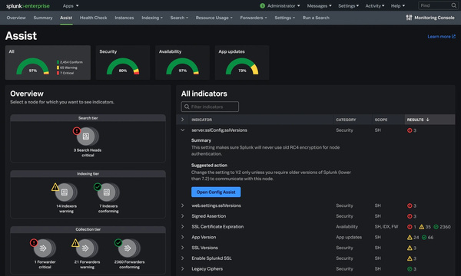Sort by the Scope column header

[381, 120]
